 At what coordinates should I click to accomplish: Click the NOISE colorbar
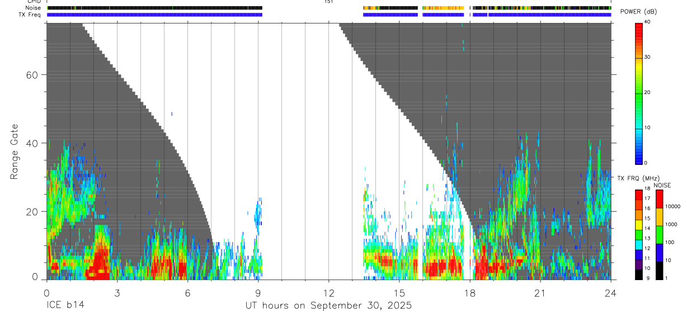pyautogui.click(x=659, y=234)
